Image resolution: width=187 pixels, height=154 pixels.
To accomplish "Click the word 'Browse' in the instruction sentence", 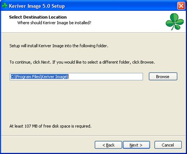I will click(x=147, y=62).
